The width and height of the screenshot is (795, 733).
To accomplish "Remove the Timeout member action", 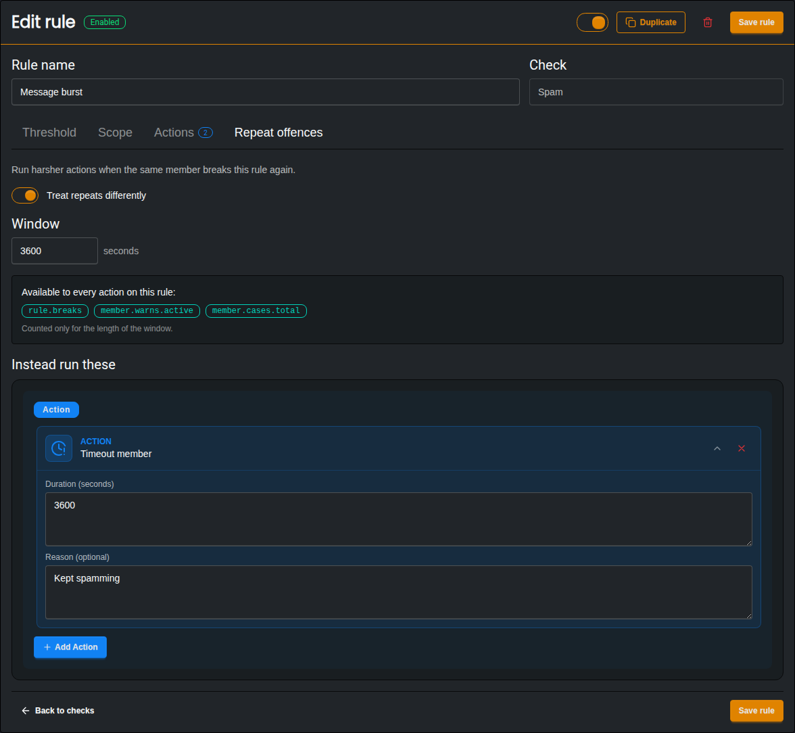I will click(741, 448).
